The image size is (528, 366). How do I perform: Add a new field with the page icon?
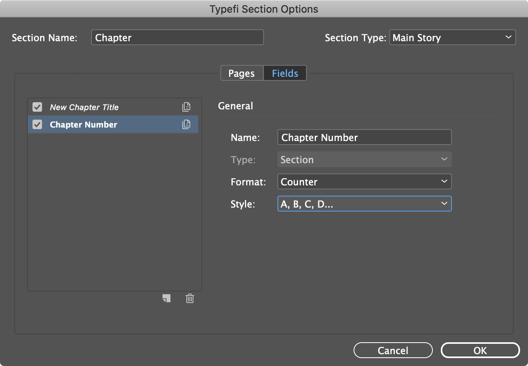[x=166, y=298]
